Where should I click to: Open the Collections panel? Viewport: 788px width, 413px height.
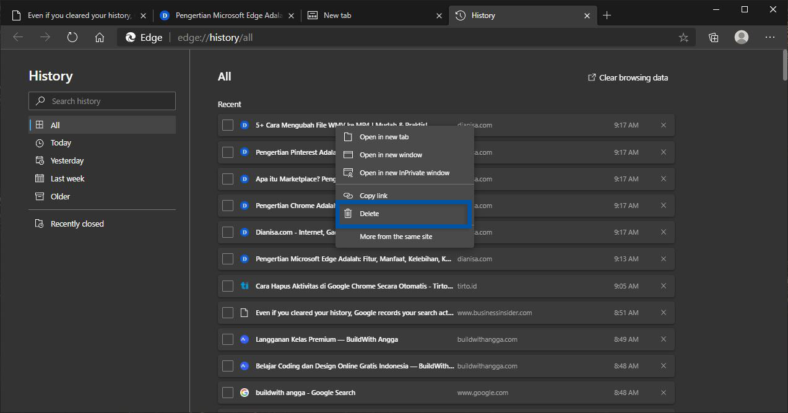(713, 37)
